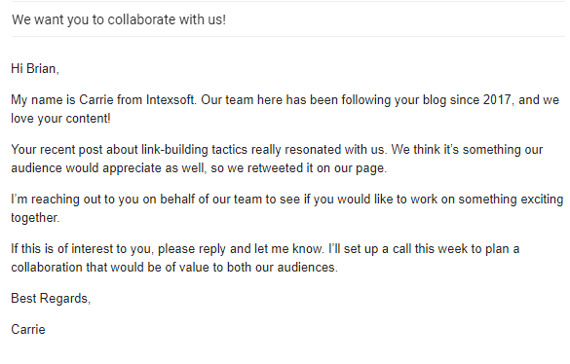Image resolution: width=570 pixels, height=364 pixels.
Task: Click the phrase 'please reply and let me know'
Action: coord(240,249)
